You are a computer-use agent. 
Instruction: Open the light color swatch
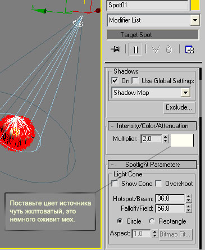click(x=182, y=140)
